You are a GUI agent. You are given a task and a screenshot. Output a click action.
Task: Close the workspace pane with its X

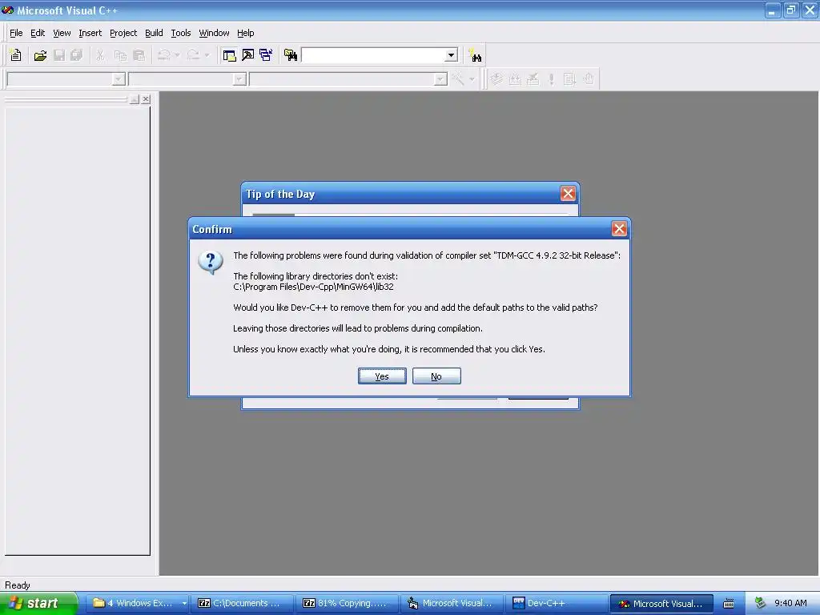click(146, 98)
